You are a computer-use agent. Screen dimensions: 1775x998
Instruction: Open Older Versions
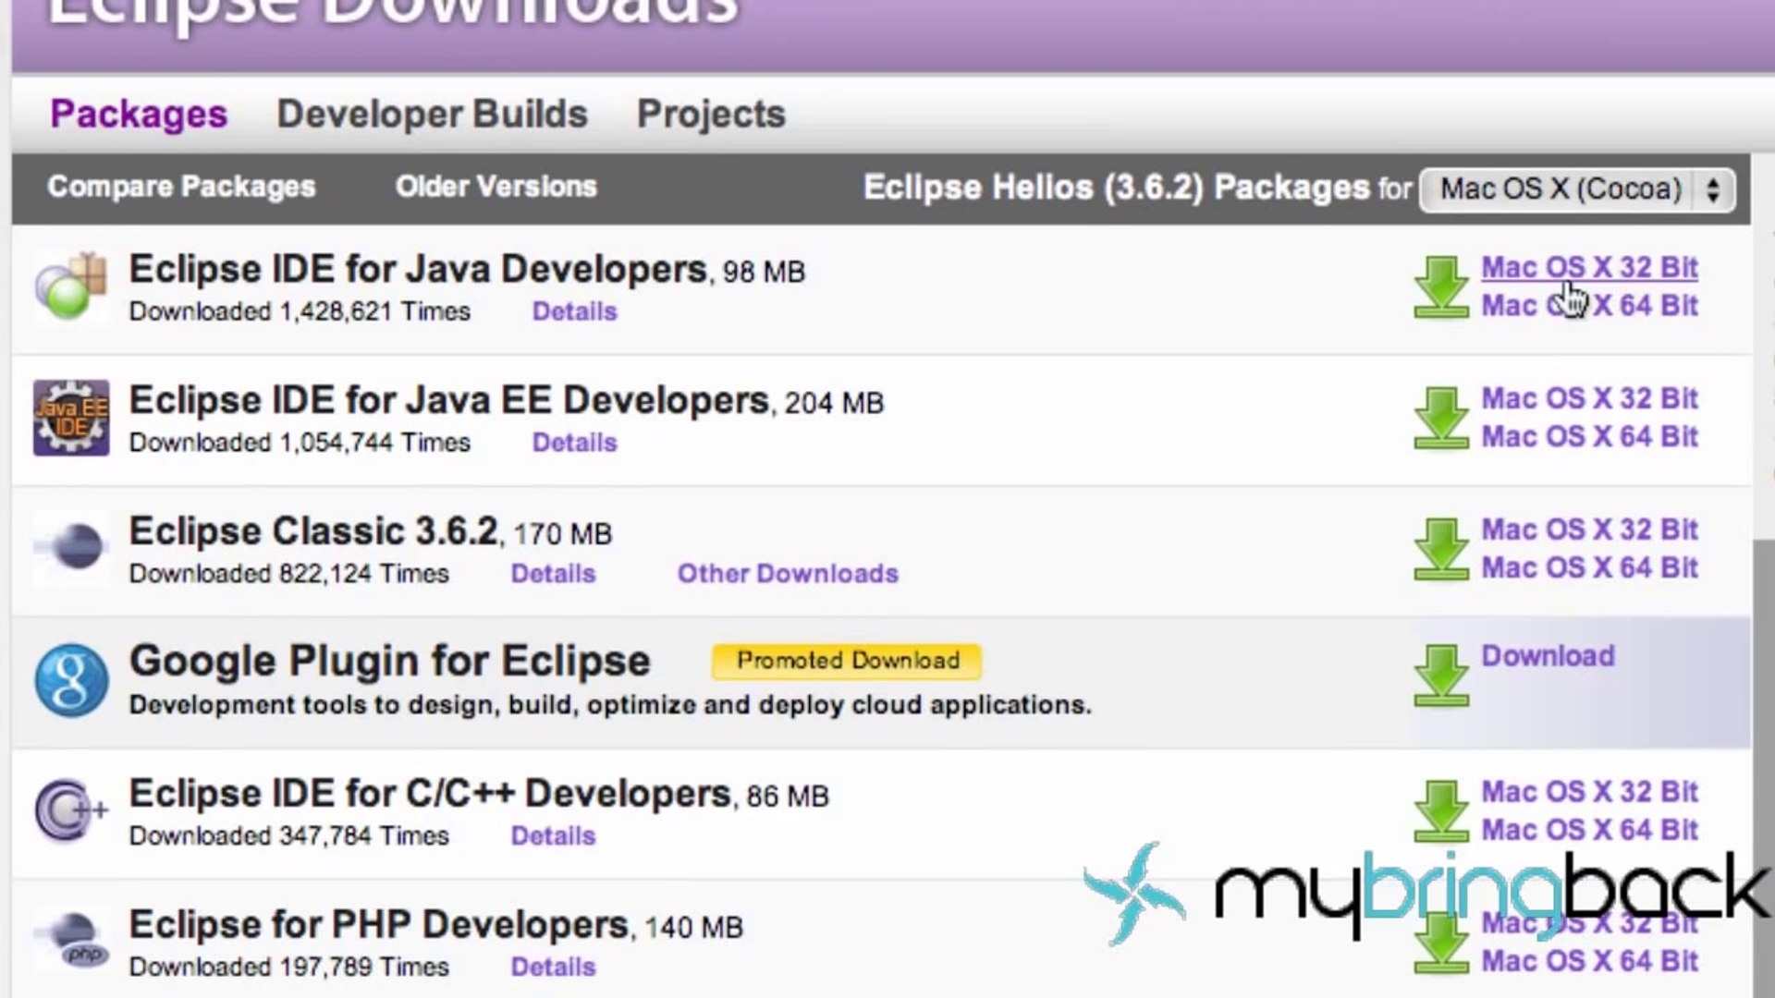pyautogui.click(x=496, y=187)
